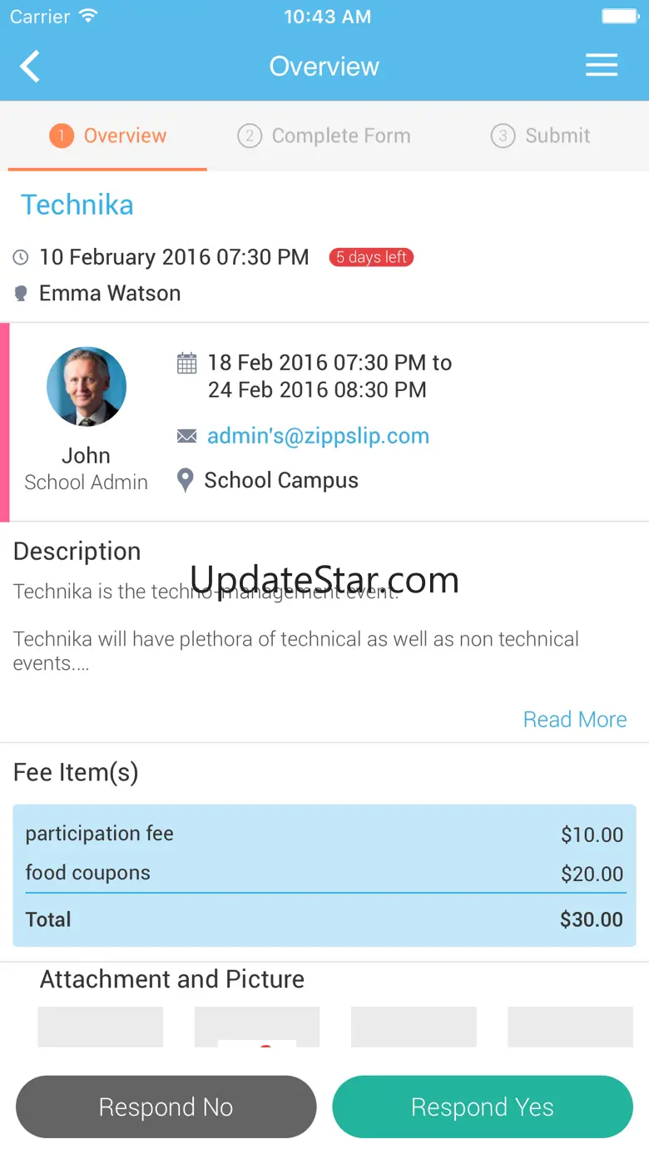Open the first attachment thumbnail
This screenshot has width=649, height=1154.
pos(101,1027)
